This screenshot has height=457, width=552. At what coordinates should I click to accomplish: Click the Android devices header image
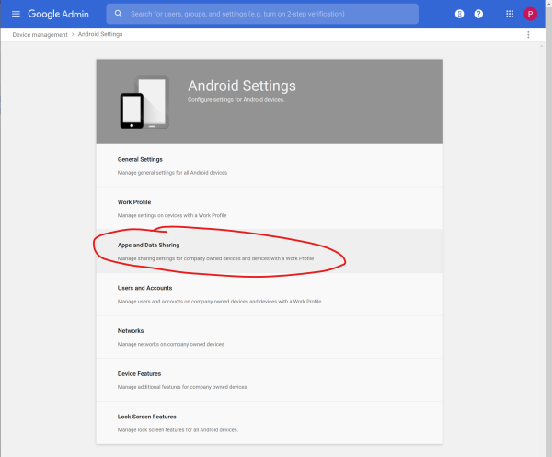coord(144,102)
